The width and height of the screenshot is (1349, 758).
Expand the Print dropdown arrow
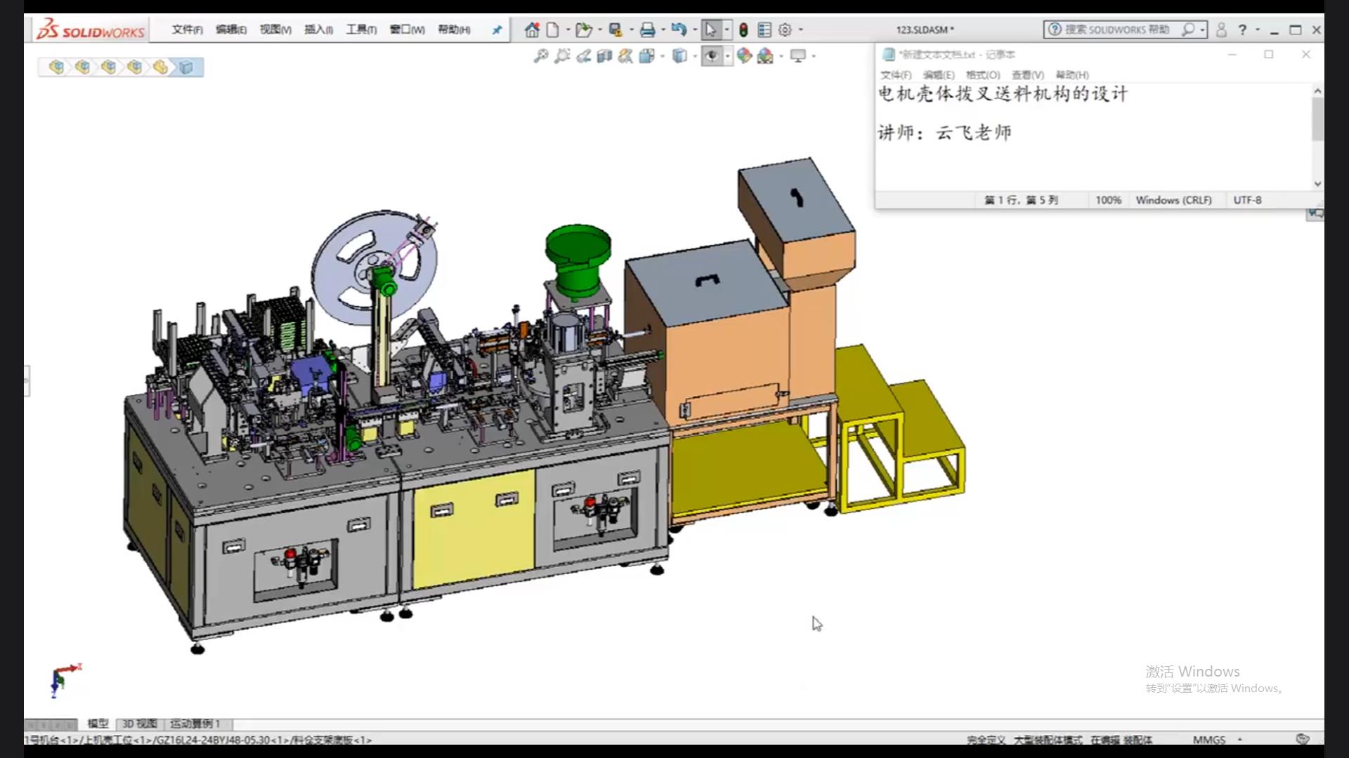click(663, 29)
